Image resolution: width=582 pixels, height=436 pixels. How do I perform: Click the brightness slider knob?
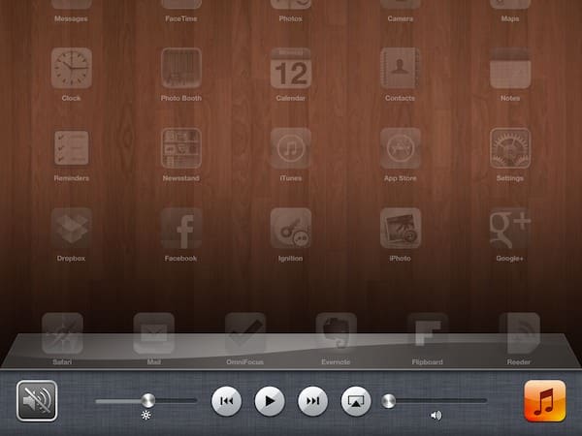[148, 401]
